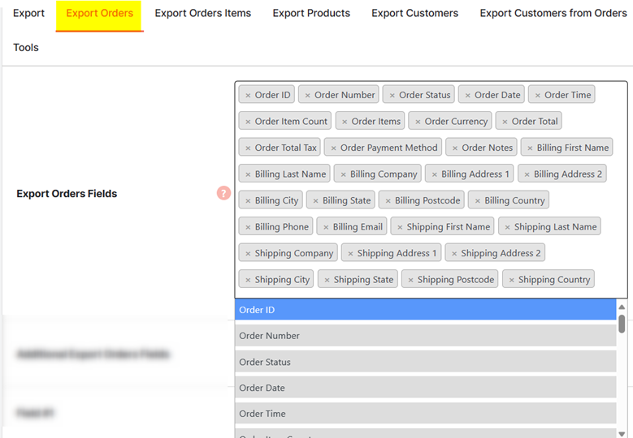Go to the Tools tab

pos(26,48)
